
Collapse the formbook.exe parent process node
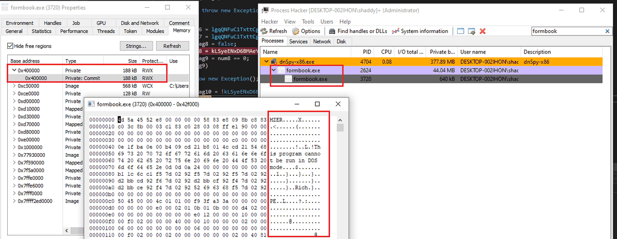pyautogui.click(x=274, y=70)
